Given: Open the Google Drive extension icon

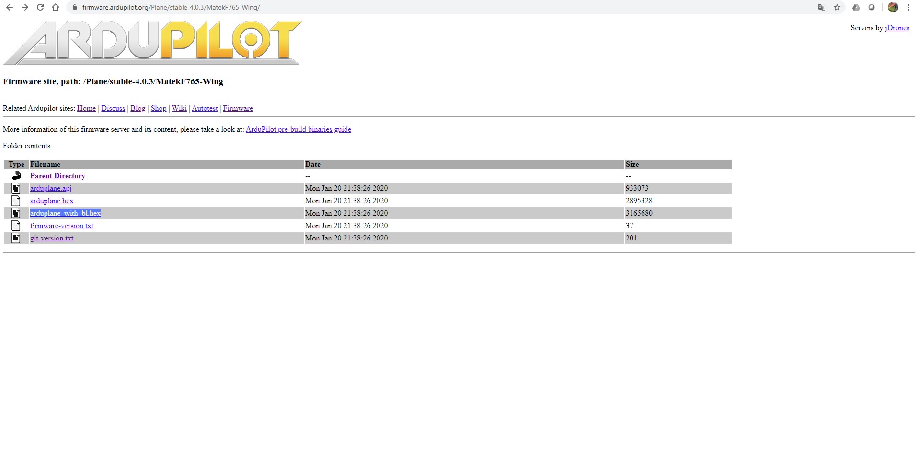Looking at the screenshot, I should click(x=856, y=7).
